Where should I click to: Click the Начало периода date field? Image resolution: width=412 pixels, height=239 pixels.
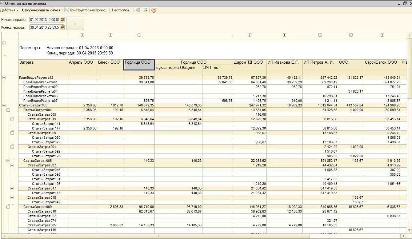(45, 19)
